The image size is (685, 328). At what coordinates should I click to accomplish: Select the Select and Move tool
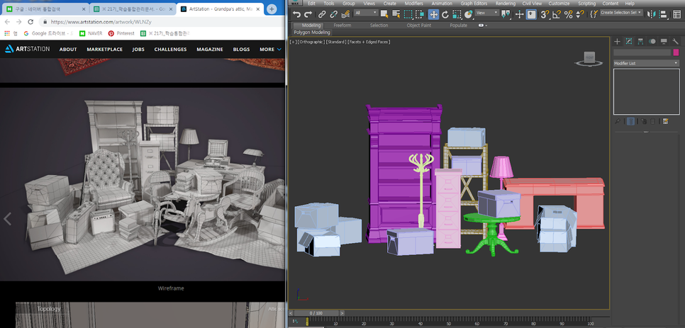pyautogui.click(x=433, y=14)
